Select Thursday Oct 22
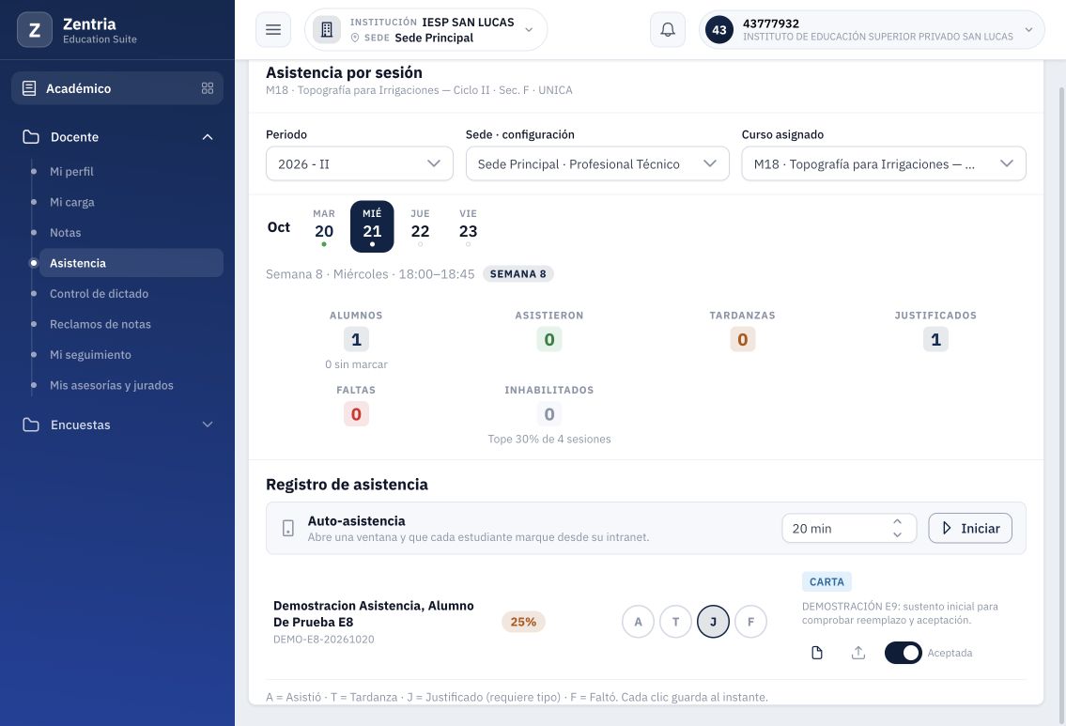The height and width of the screenshot is (726, 1066). coord(420,226)
